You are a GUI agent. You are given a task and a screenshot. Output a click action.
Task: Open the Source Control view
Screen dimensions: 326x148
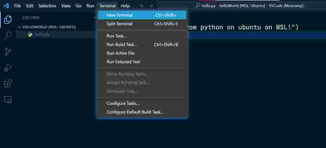pos(8,51)
